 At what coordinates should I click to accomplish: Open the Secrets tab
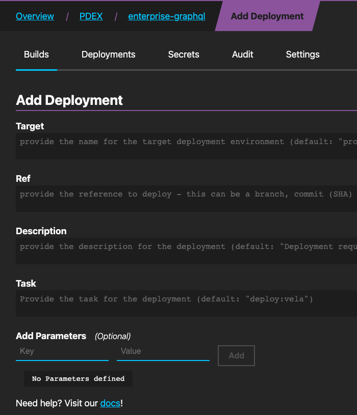point(184,54)
